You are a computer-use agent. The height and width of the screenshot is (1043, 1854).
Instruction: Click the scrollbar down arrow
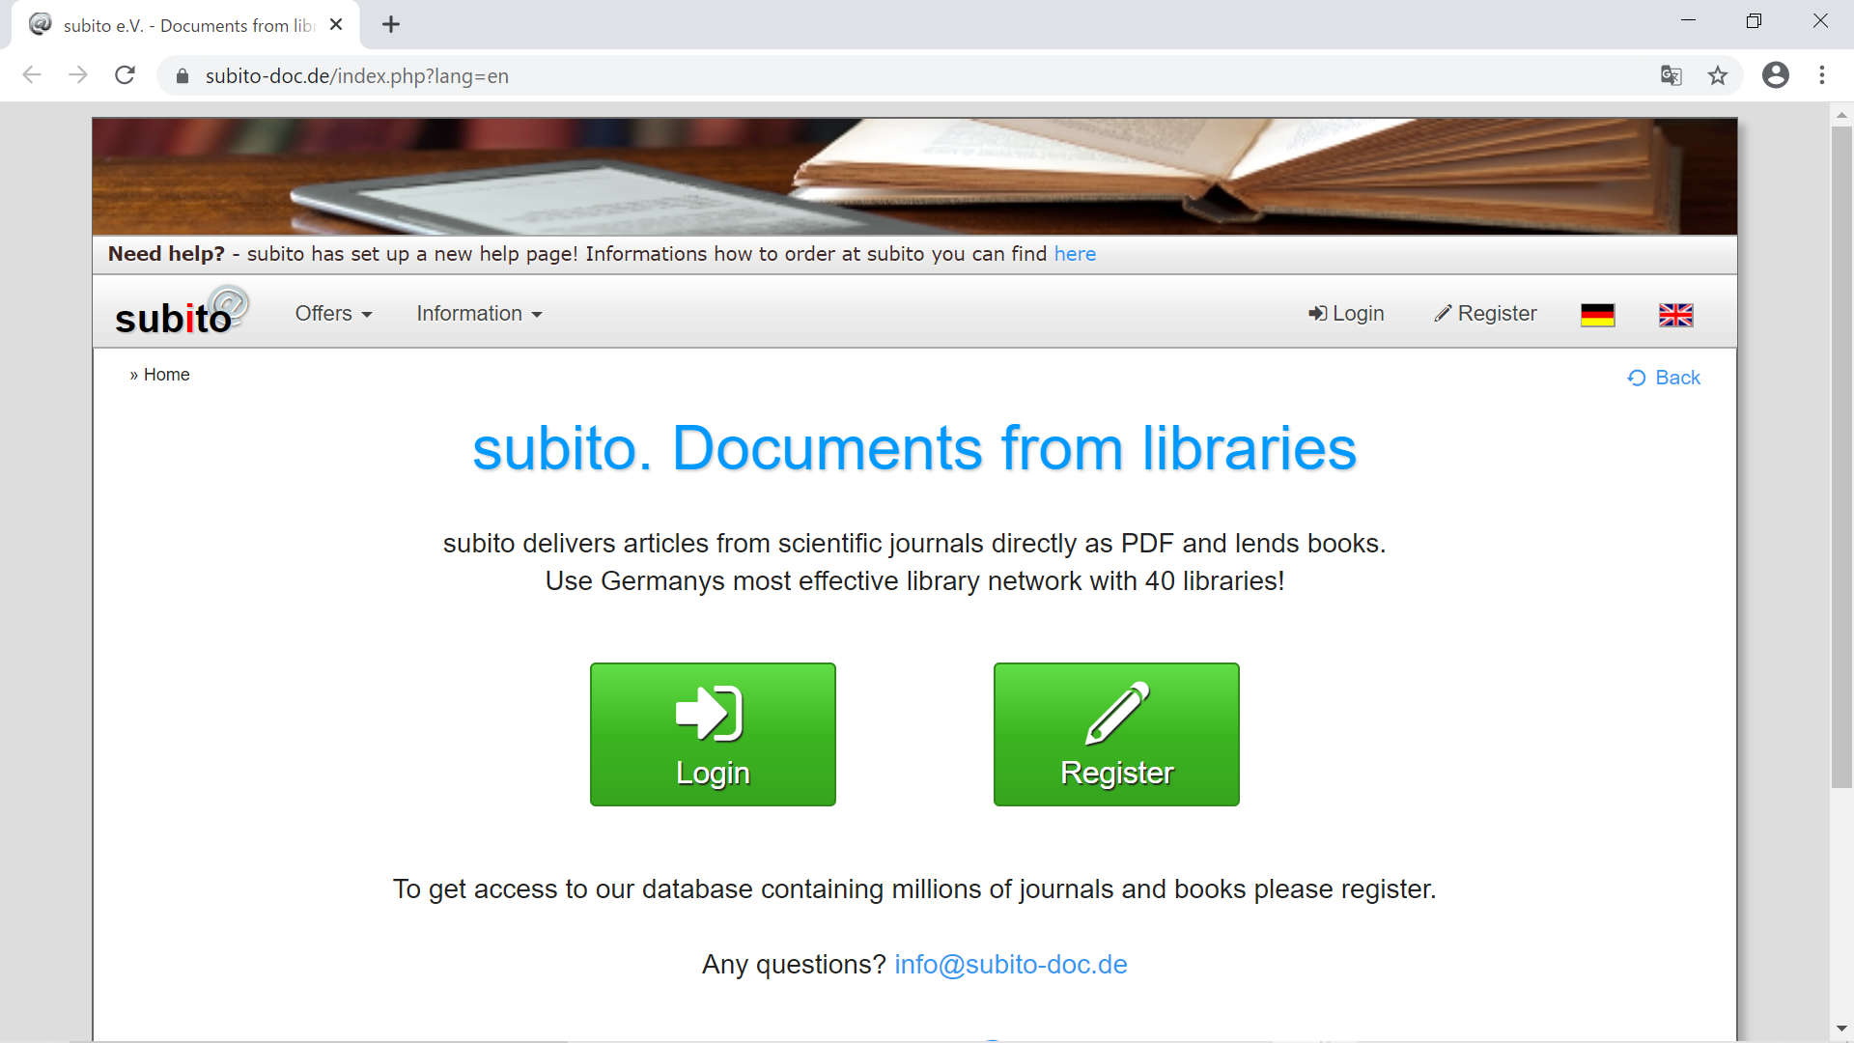click(1841, 1029)
